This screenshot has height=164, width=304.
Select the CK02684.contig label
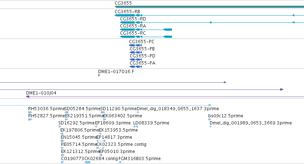point(101,159)
